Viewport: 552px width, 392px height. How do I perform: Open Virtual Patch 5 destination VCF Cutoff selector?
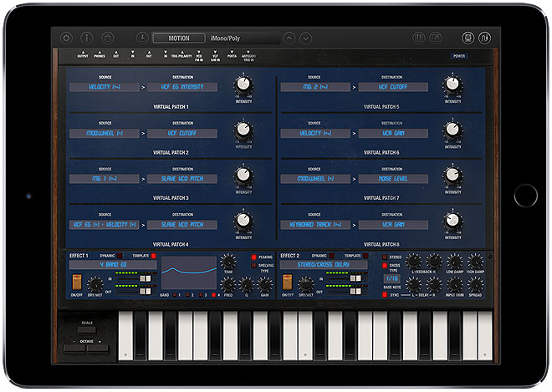click(x=394, y=87)
